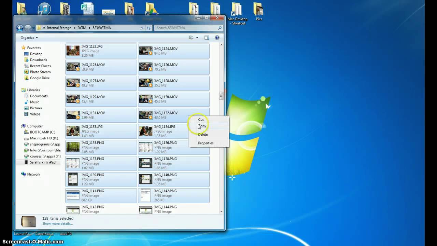Screen dimensions: 437x246
Task: Click the search magnifier icon
Action: tap(220, 28)
